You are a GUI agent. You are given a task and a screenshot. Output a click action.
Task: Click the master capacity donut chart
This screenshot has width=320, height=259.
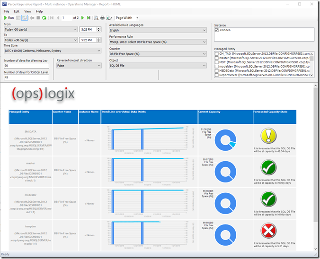click(x=225, y=172)
